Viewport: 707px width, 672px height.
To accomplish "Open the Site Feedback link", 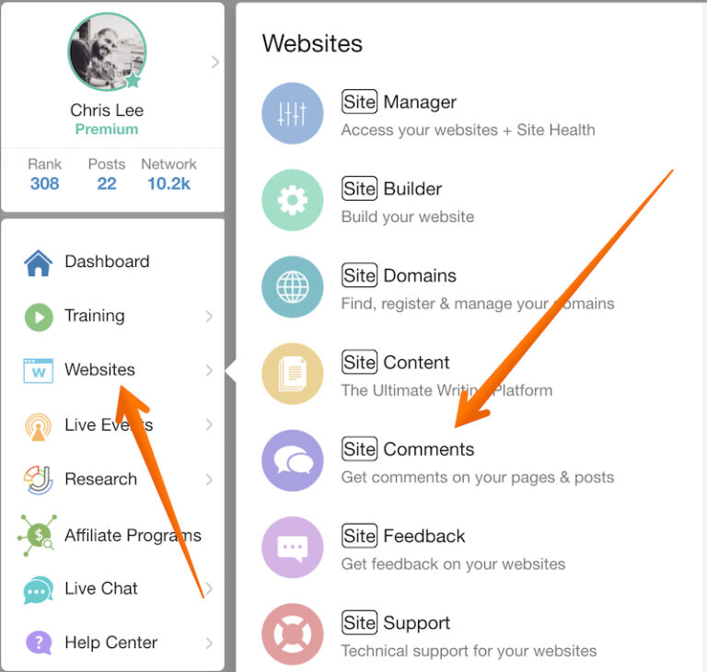I will point(403,536).
